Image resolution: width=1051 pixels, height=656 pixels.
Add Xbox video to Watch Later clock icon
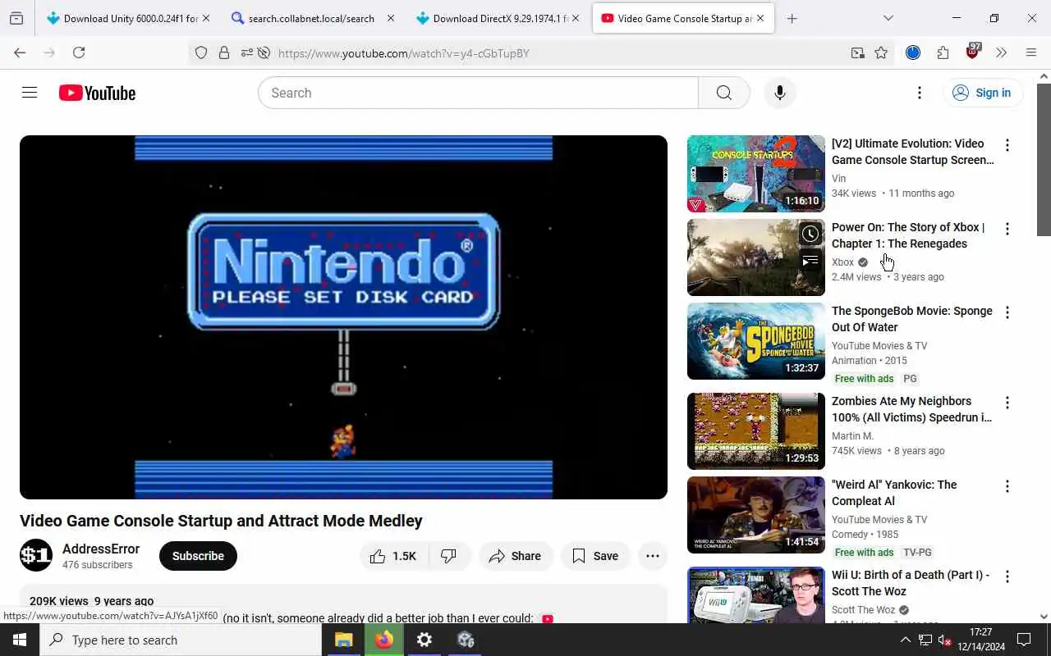pos(810,234)
